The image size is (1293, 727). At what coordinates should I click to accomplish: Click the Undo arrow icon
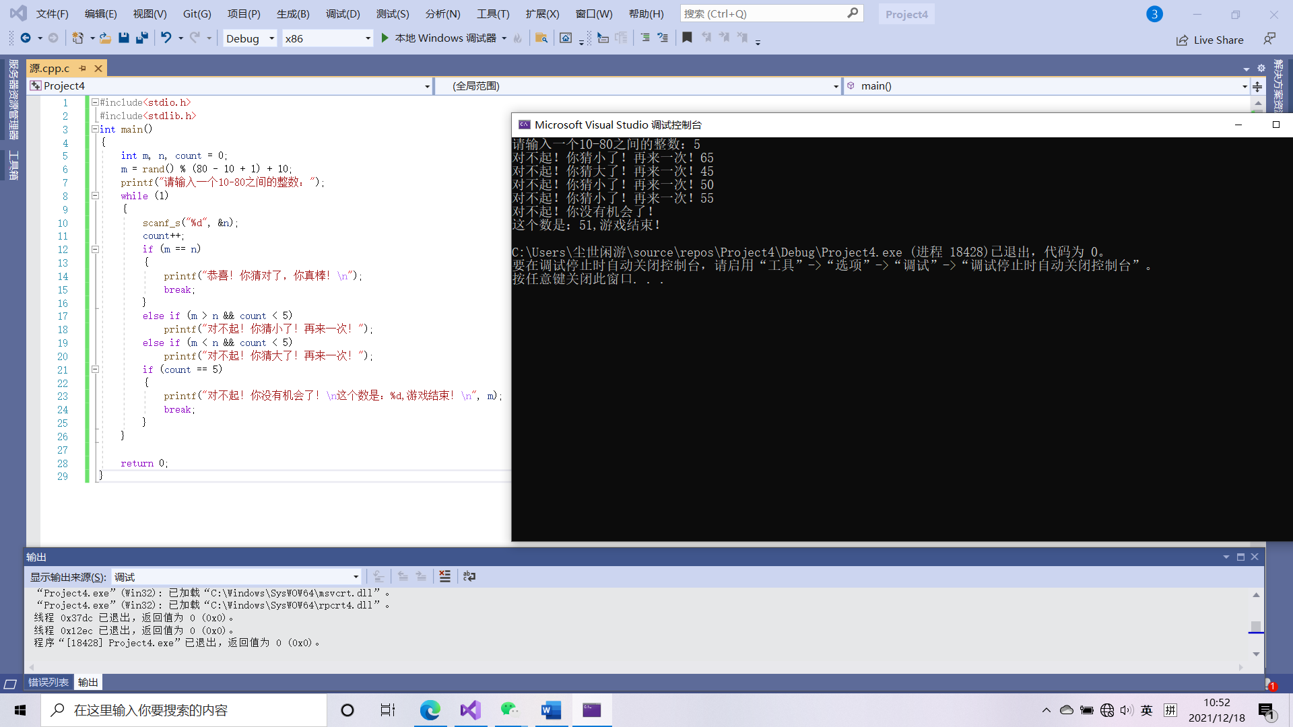coord(166,38)
